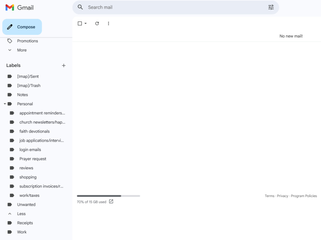Open login emails label
The width and height of the screenshot is (321, 240).
coord(30,150)
